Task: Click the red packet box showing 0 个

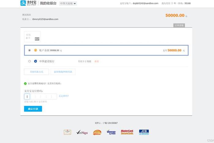Action: (x=32, y=37)
